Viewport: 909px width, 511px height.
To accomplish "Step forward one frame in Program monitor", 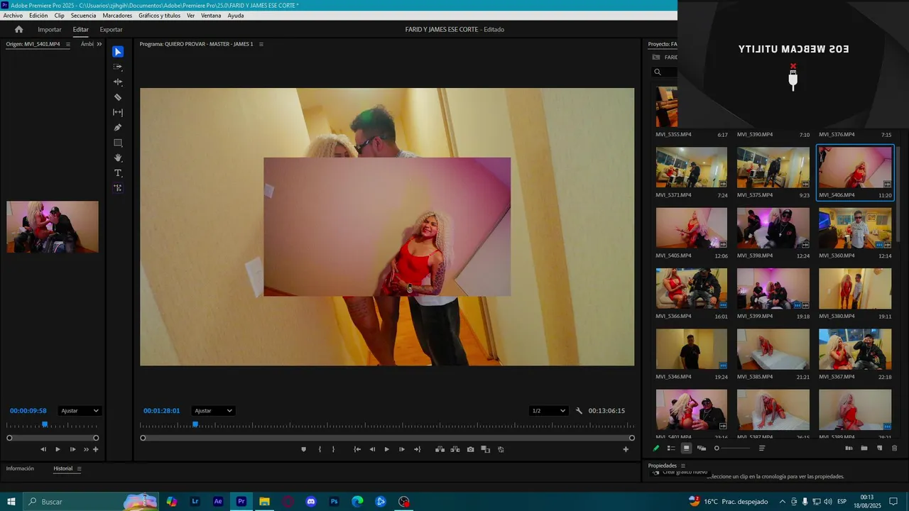I will (x=402, y=449).
